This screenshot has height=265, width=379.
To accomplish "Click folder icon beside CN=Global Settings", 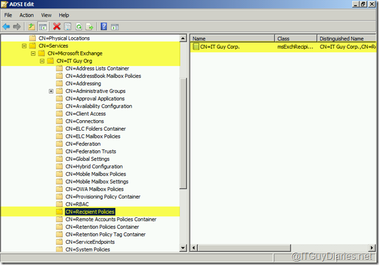I will tap(59, 159).
